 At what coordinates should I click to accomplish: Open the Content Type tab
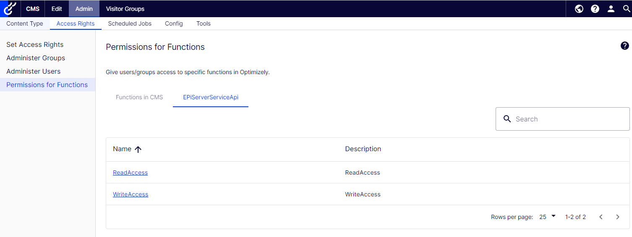[25, 23]
